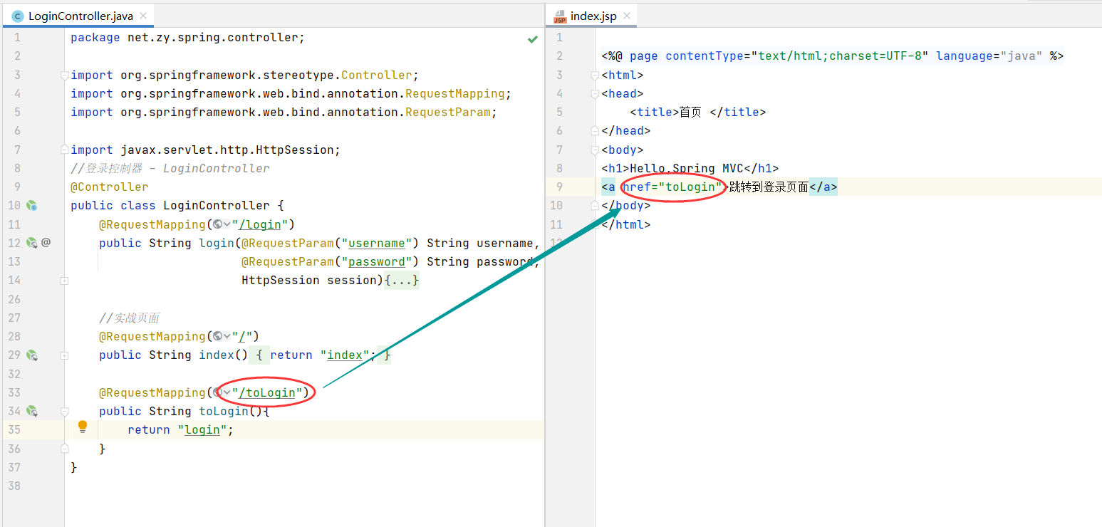Click LoginController in the class declaration
Viewport: 1102px width, 527px height.
pos(217,205)
